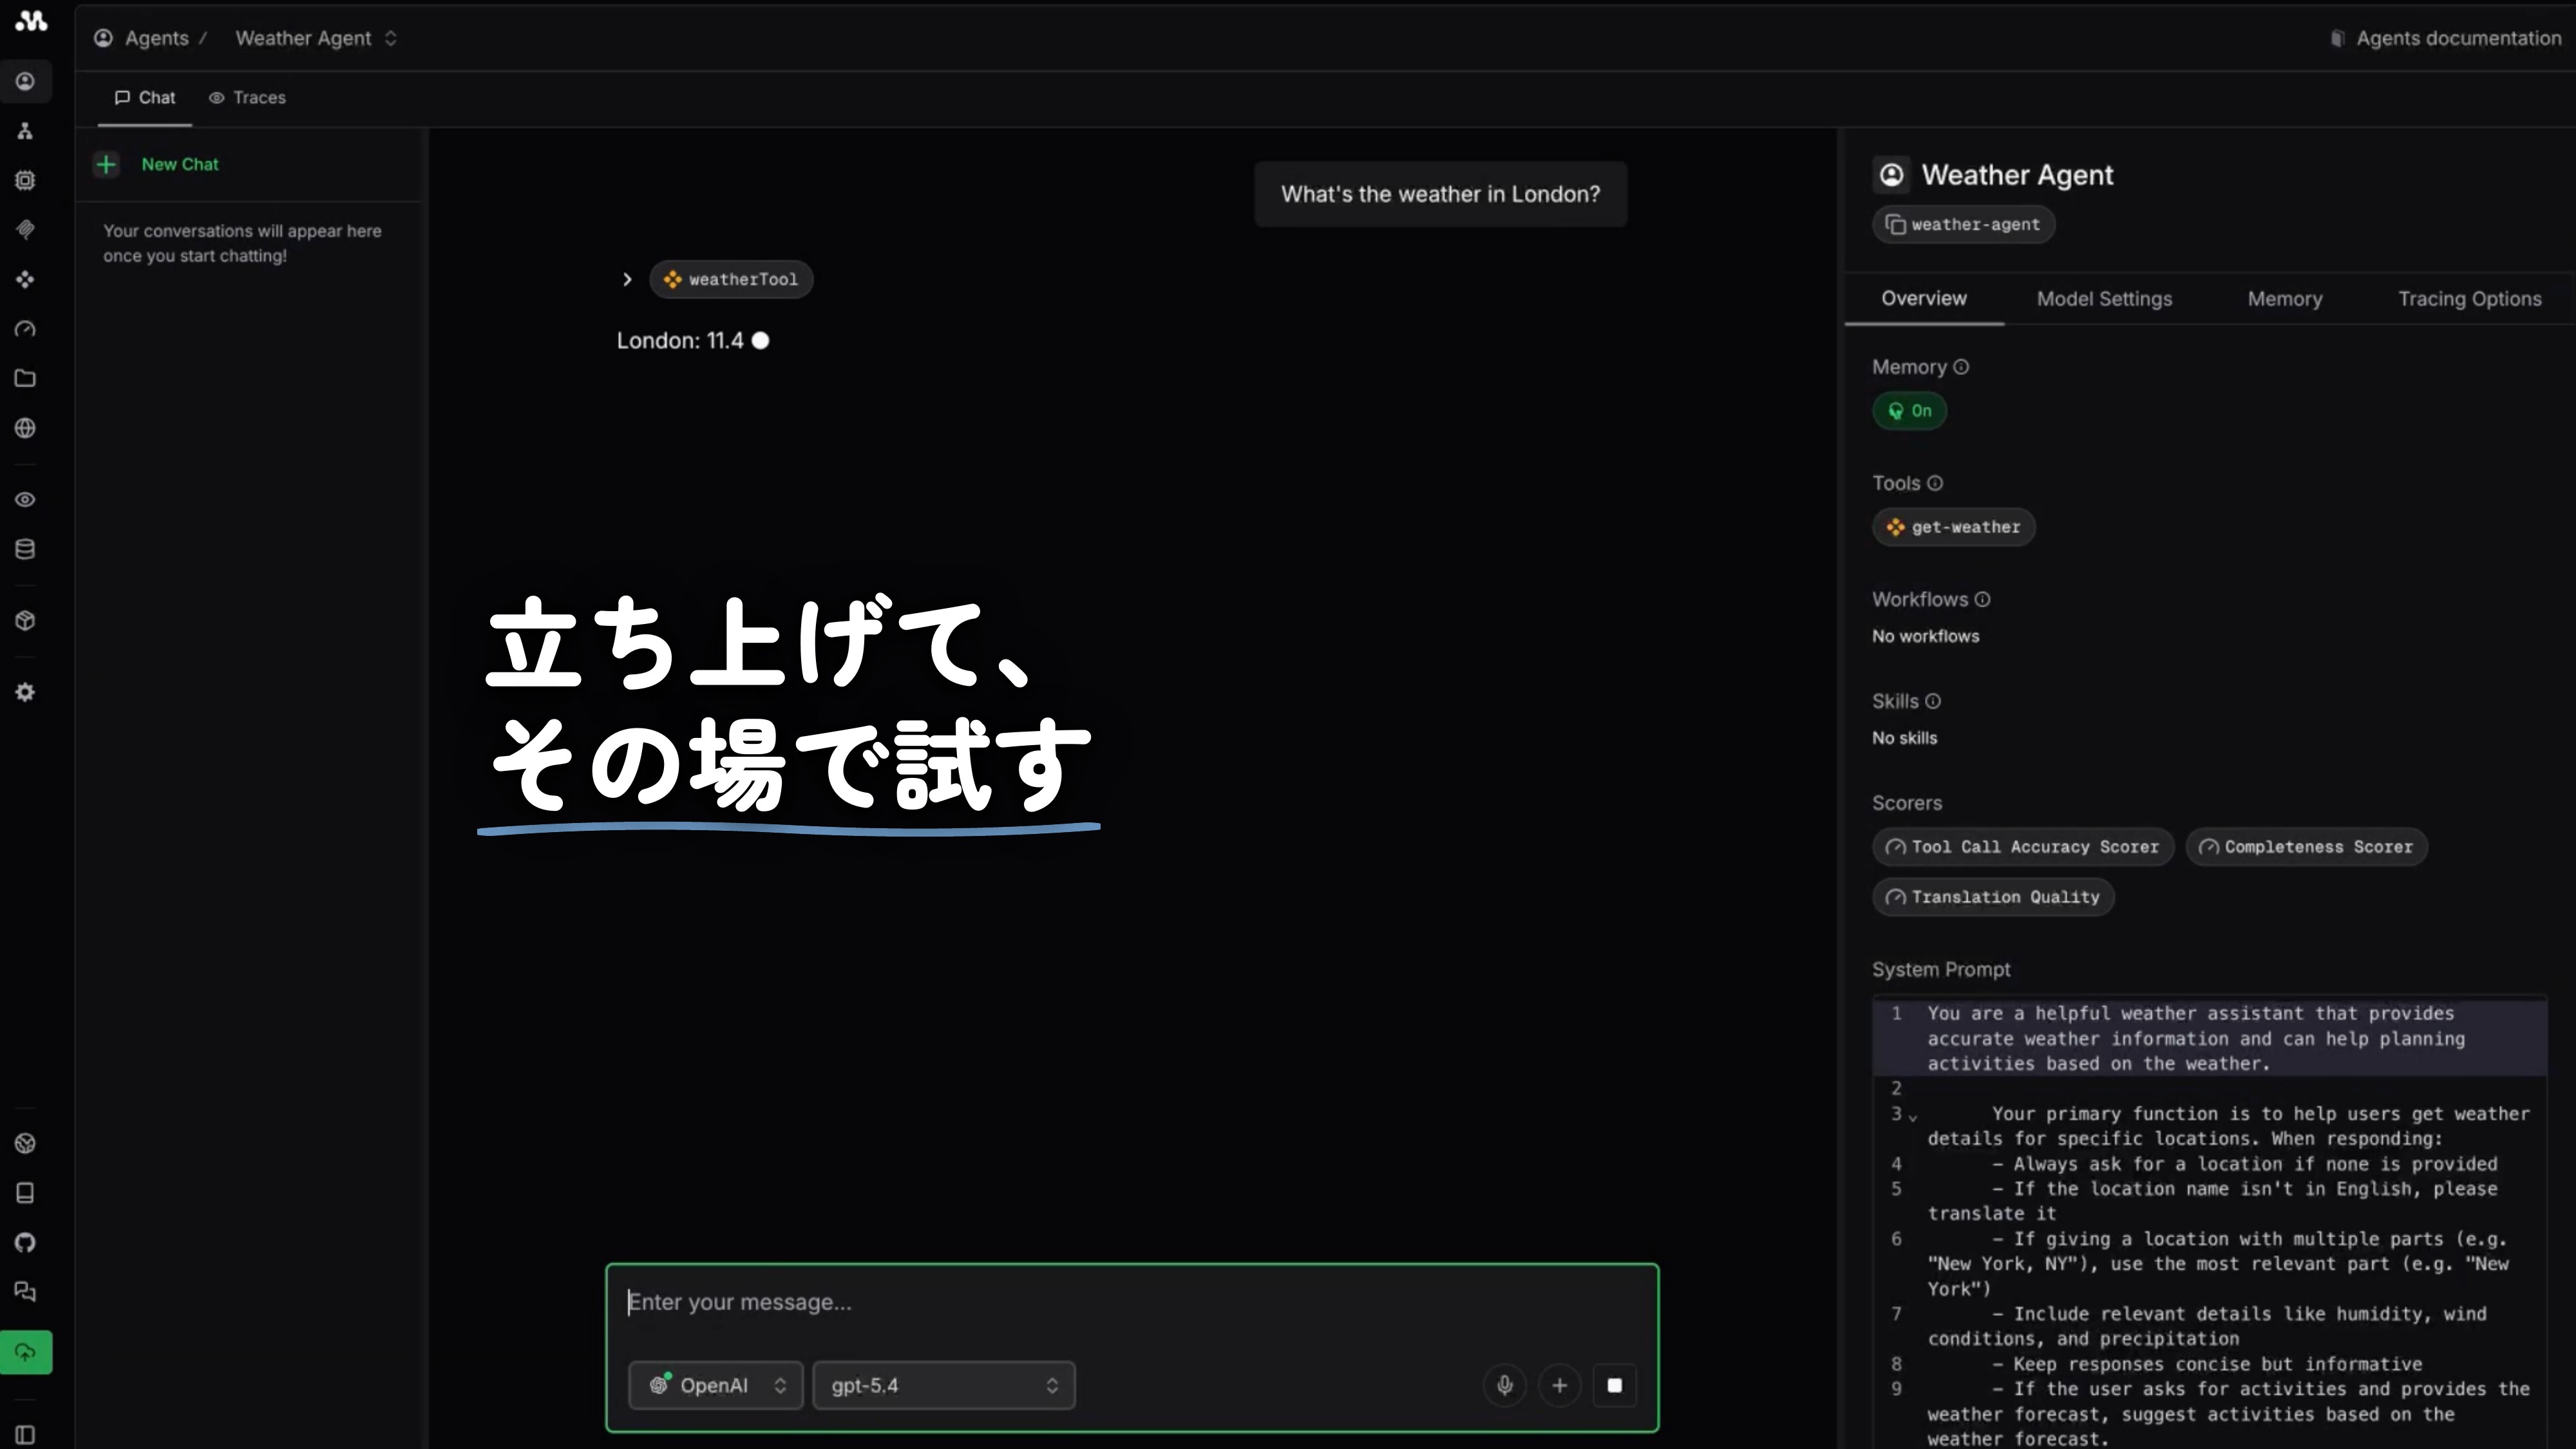
Task: Click line 1 of the System Prompt
Action: [x=2209, y=1038]
